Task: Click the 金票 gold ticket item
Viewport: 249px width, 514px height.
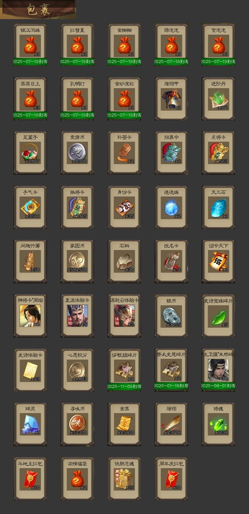Action: point(124,425)
